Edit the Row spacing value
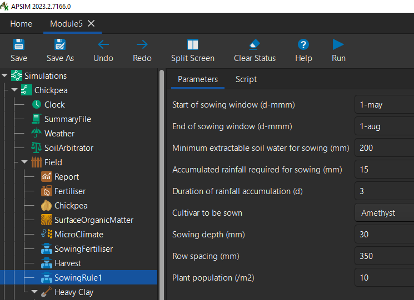The width and height of the screenshot is (414, 300). tap(385, 256)
